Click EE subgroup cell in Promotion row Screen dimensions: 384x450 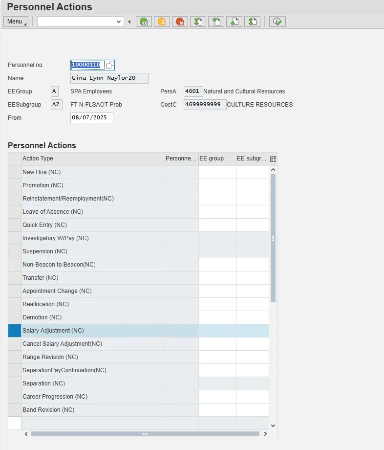[x=253, y=185]
